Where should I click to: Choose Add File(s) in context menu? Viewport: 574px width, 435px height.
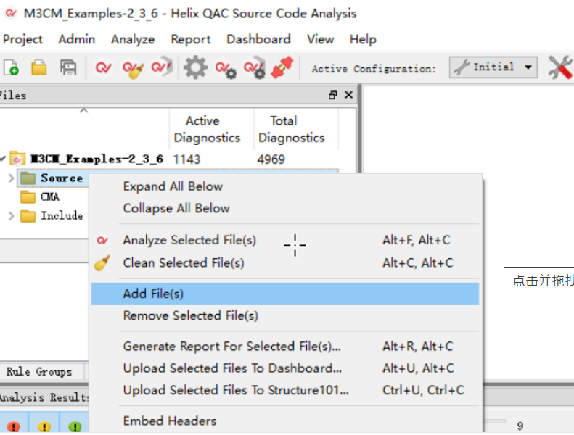284,294
